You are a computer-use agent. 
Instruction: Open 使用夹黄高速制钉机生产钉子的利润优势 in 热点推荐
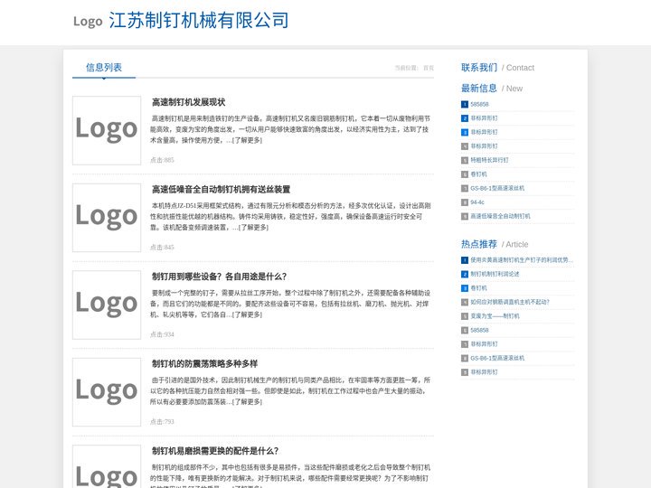pyautogui.click(x=522, y=260)
